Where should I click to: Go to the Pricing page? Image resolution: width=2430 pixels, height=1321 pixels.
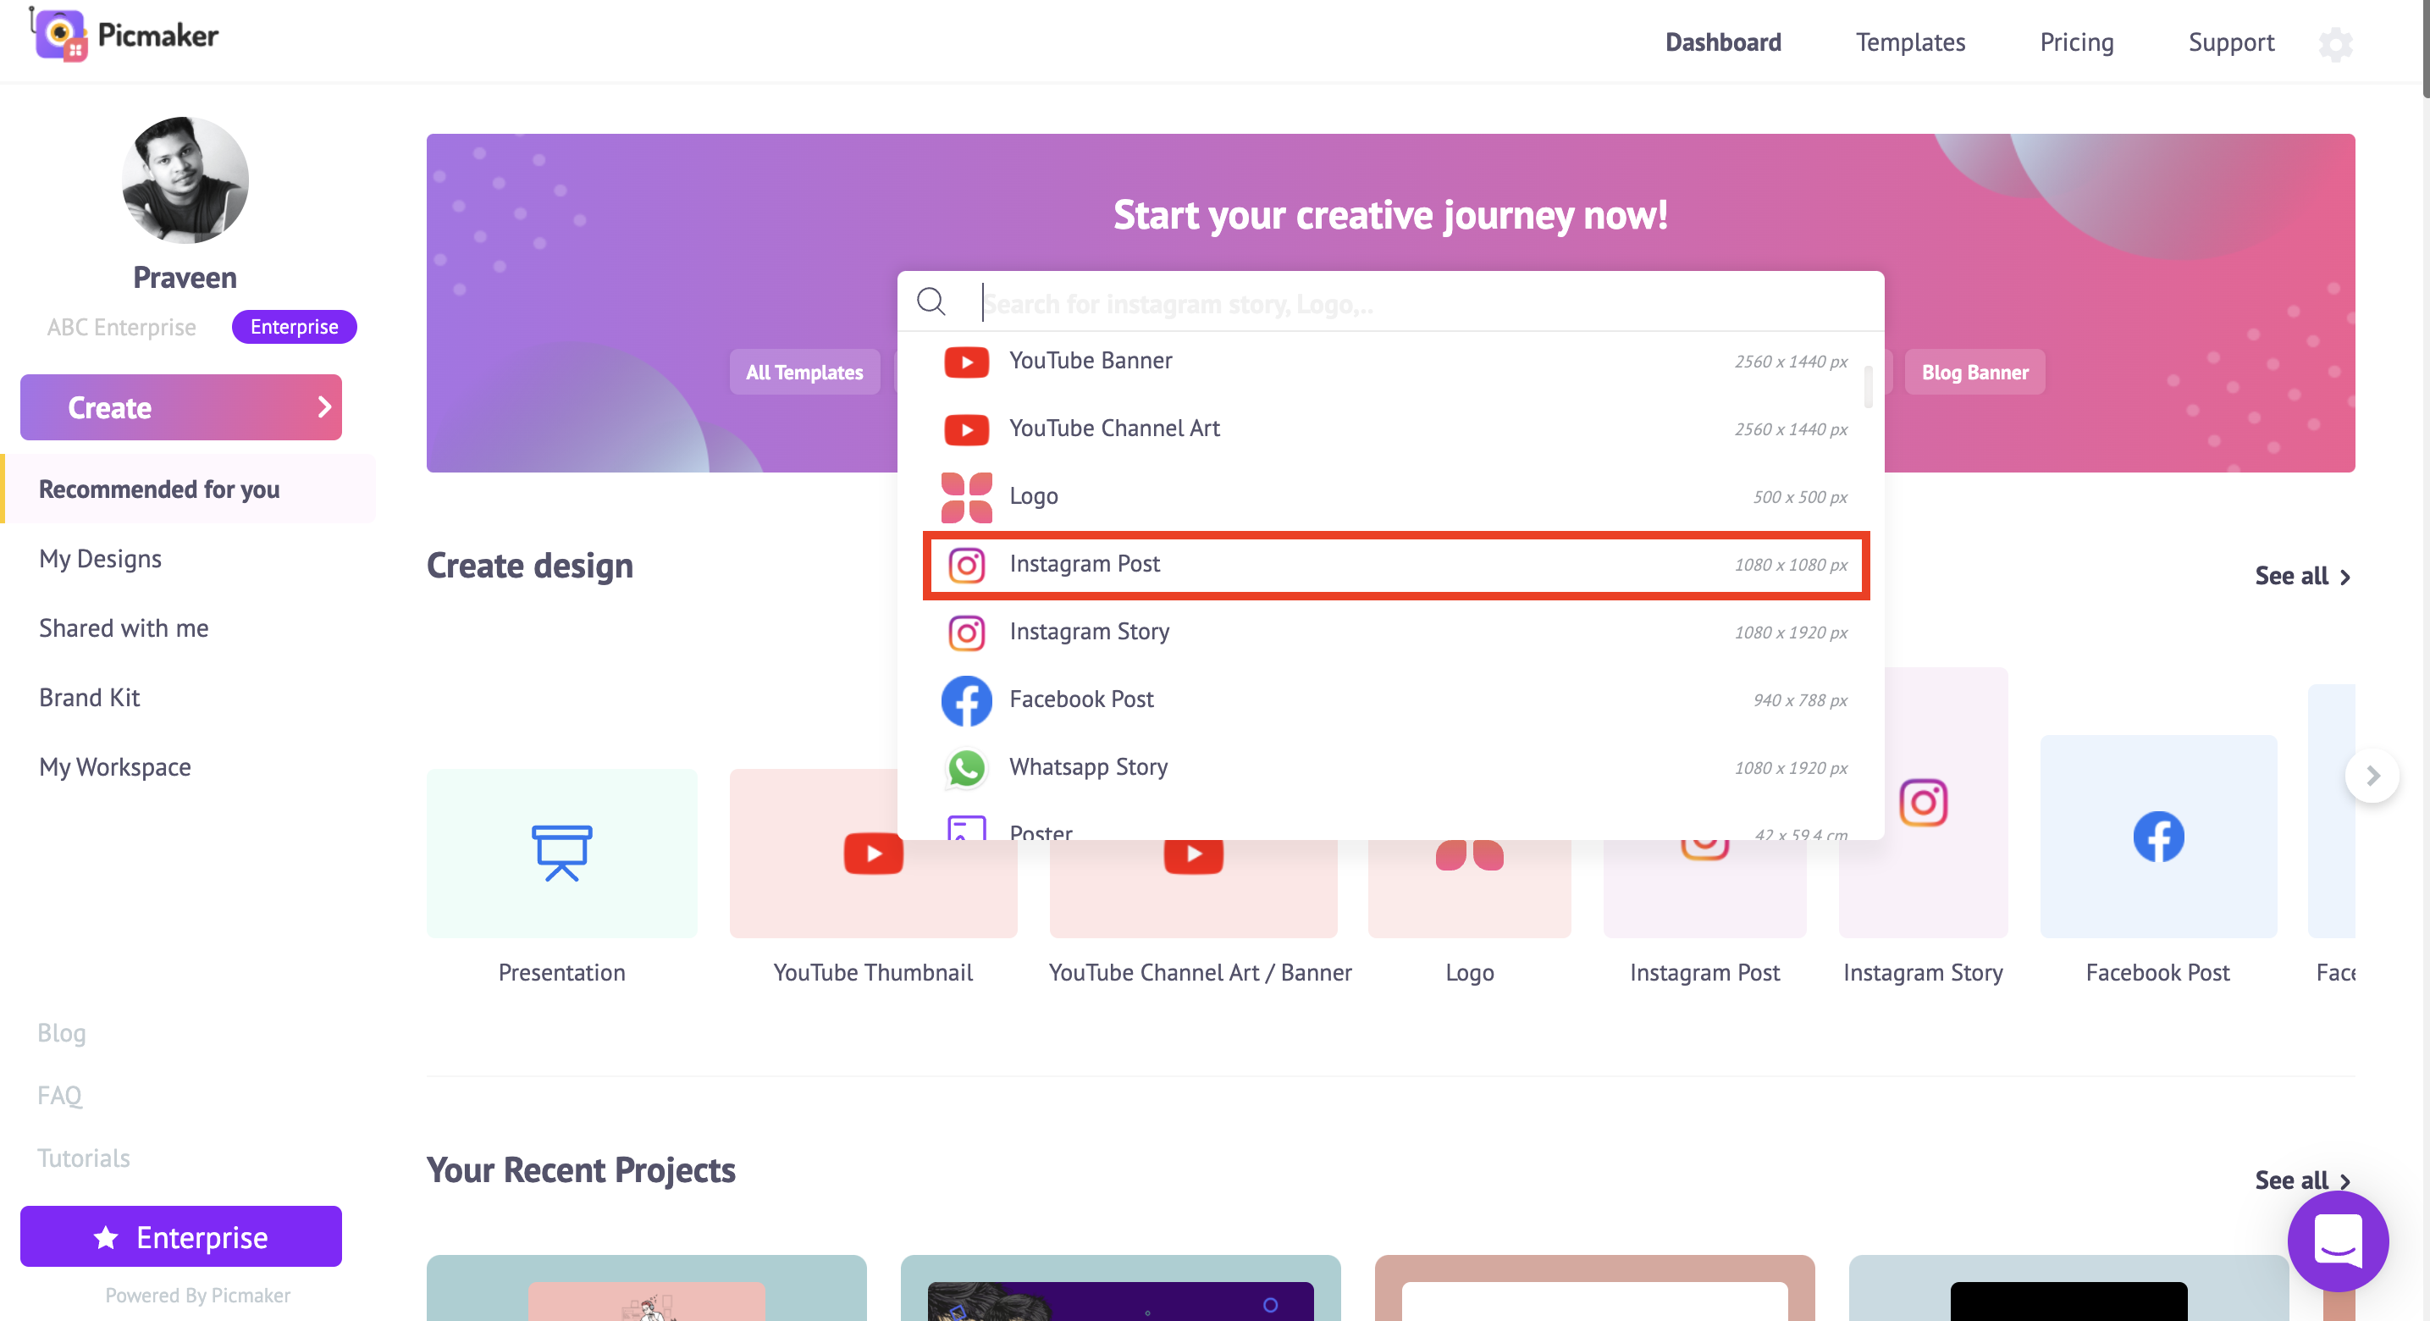2076,41
